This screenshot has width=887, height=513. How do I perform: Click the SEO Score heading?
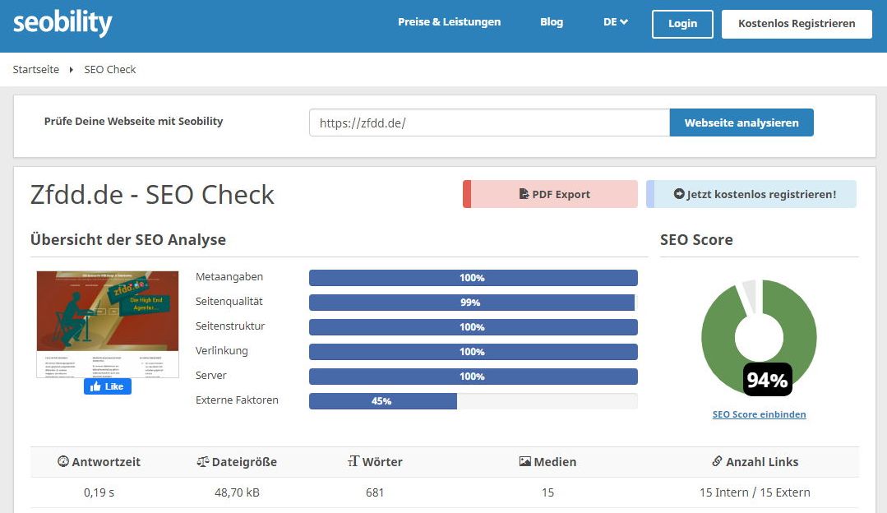point(696,240)
